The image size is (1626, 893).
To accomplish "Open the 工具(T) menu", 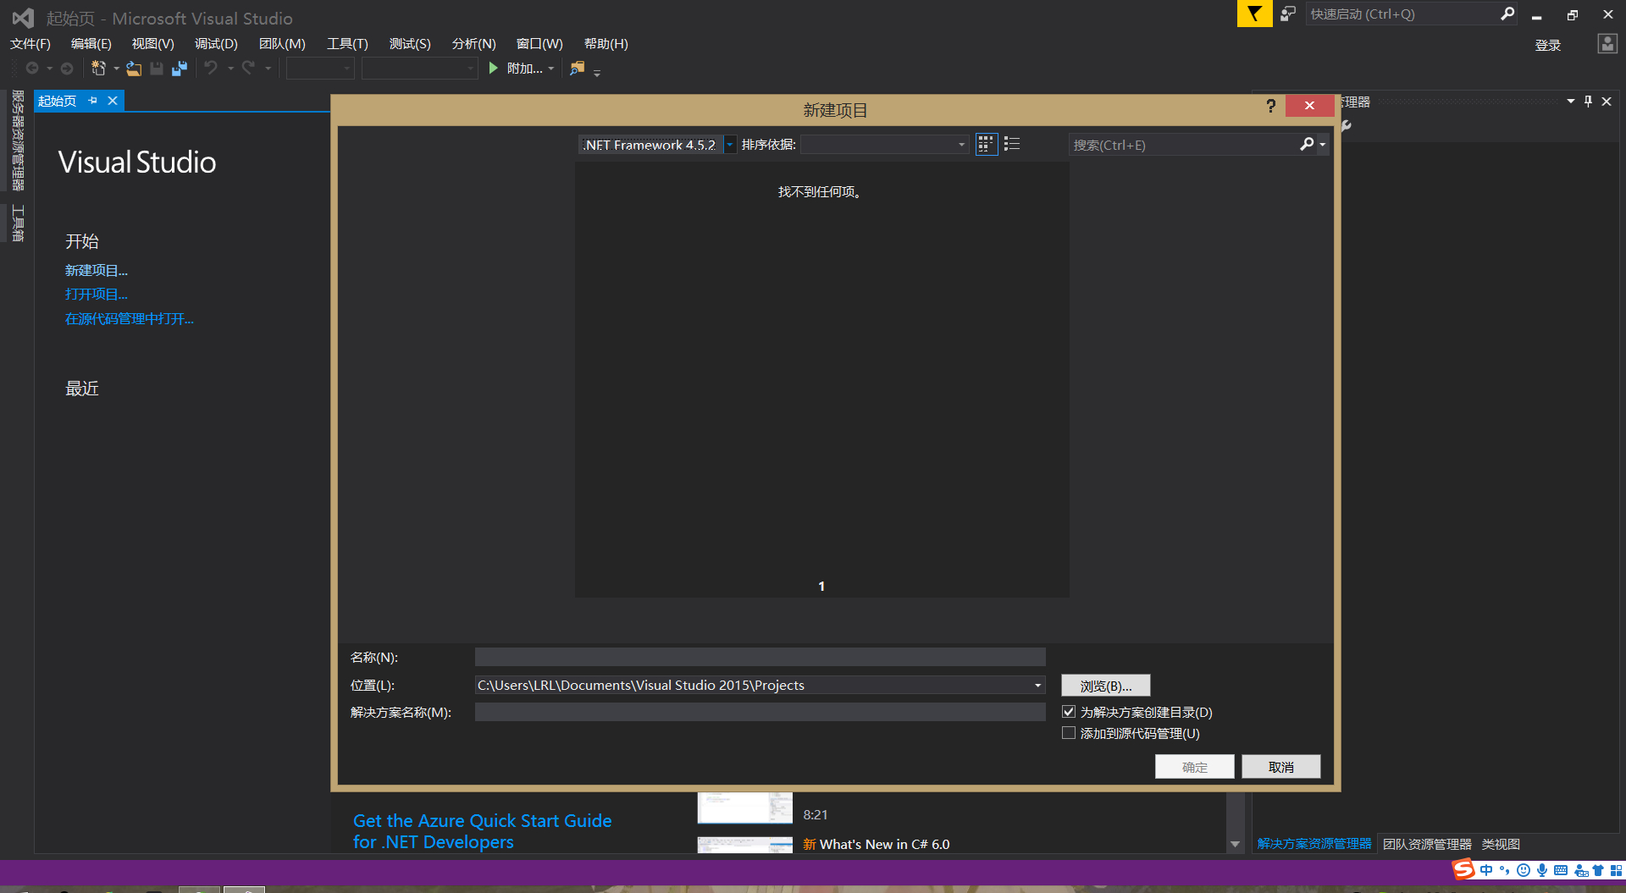I will click(348, 44).
